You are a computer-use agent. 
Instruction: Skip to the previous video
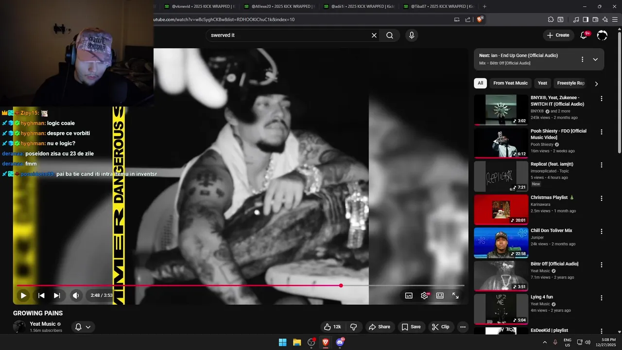coord(41,296)
